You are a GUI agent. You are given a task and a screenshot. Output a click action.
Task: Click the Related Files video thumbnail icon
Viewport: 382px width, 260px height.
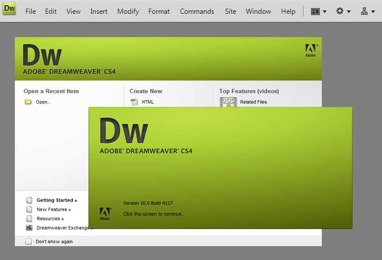point(228,102)
